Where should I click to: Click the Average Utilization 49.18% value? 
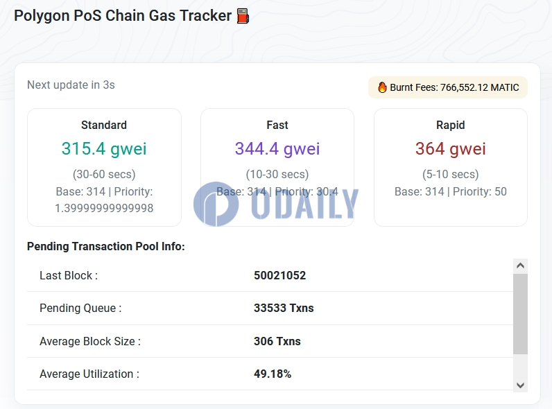pos(273,374)
